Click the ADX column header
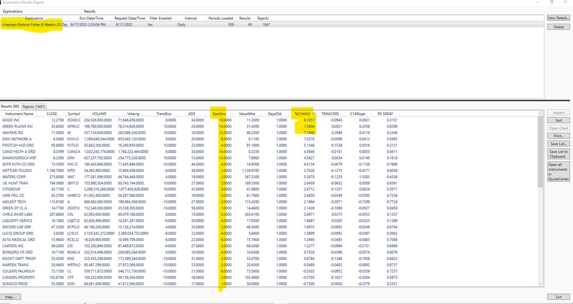The height and width of the screenshot is (304, 573). (192, 114)
